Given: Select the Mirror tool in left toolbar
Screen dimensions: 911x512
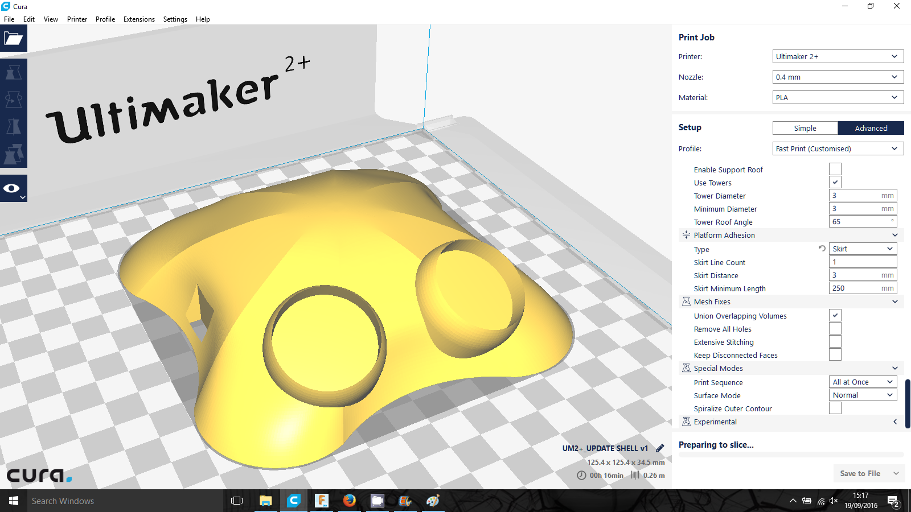Looking at the screenshot, I should 13,126.
